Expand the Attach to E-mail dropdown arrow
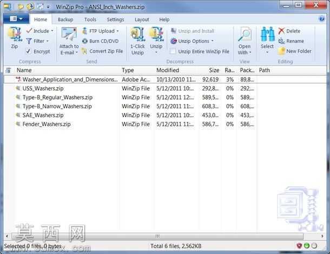 tap(77, 53)
